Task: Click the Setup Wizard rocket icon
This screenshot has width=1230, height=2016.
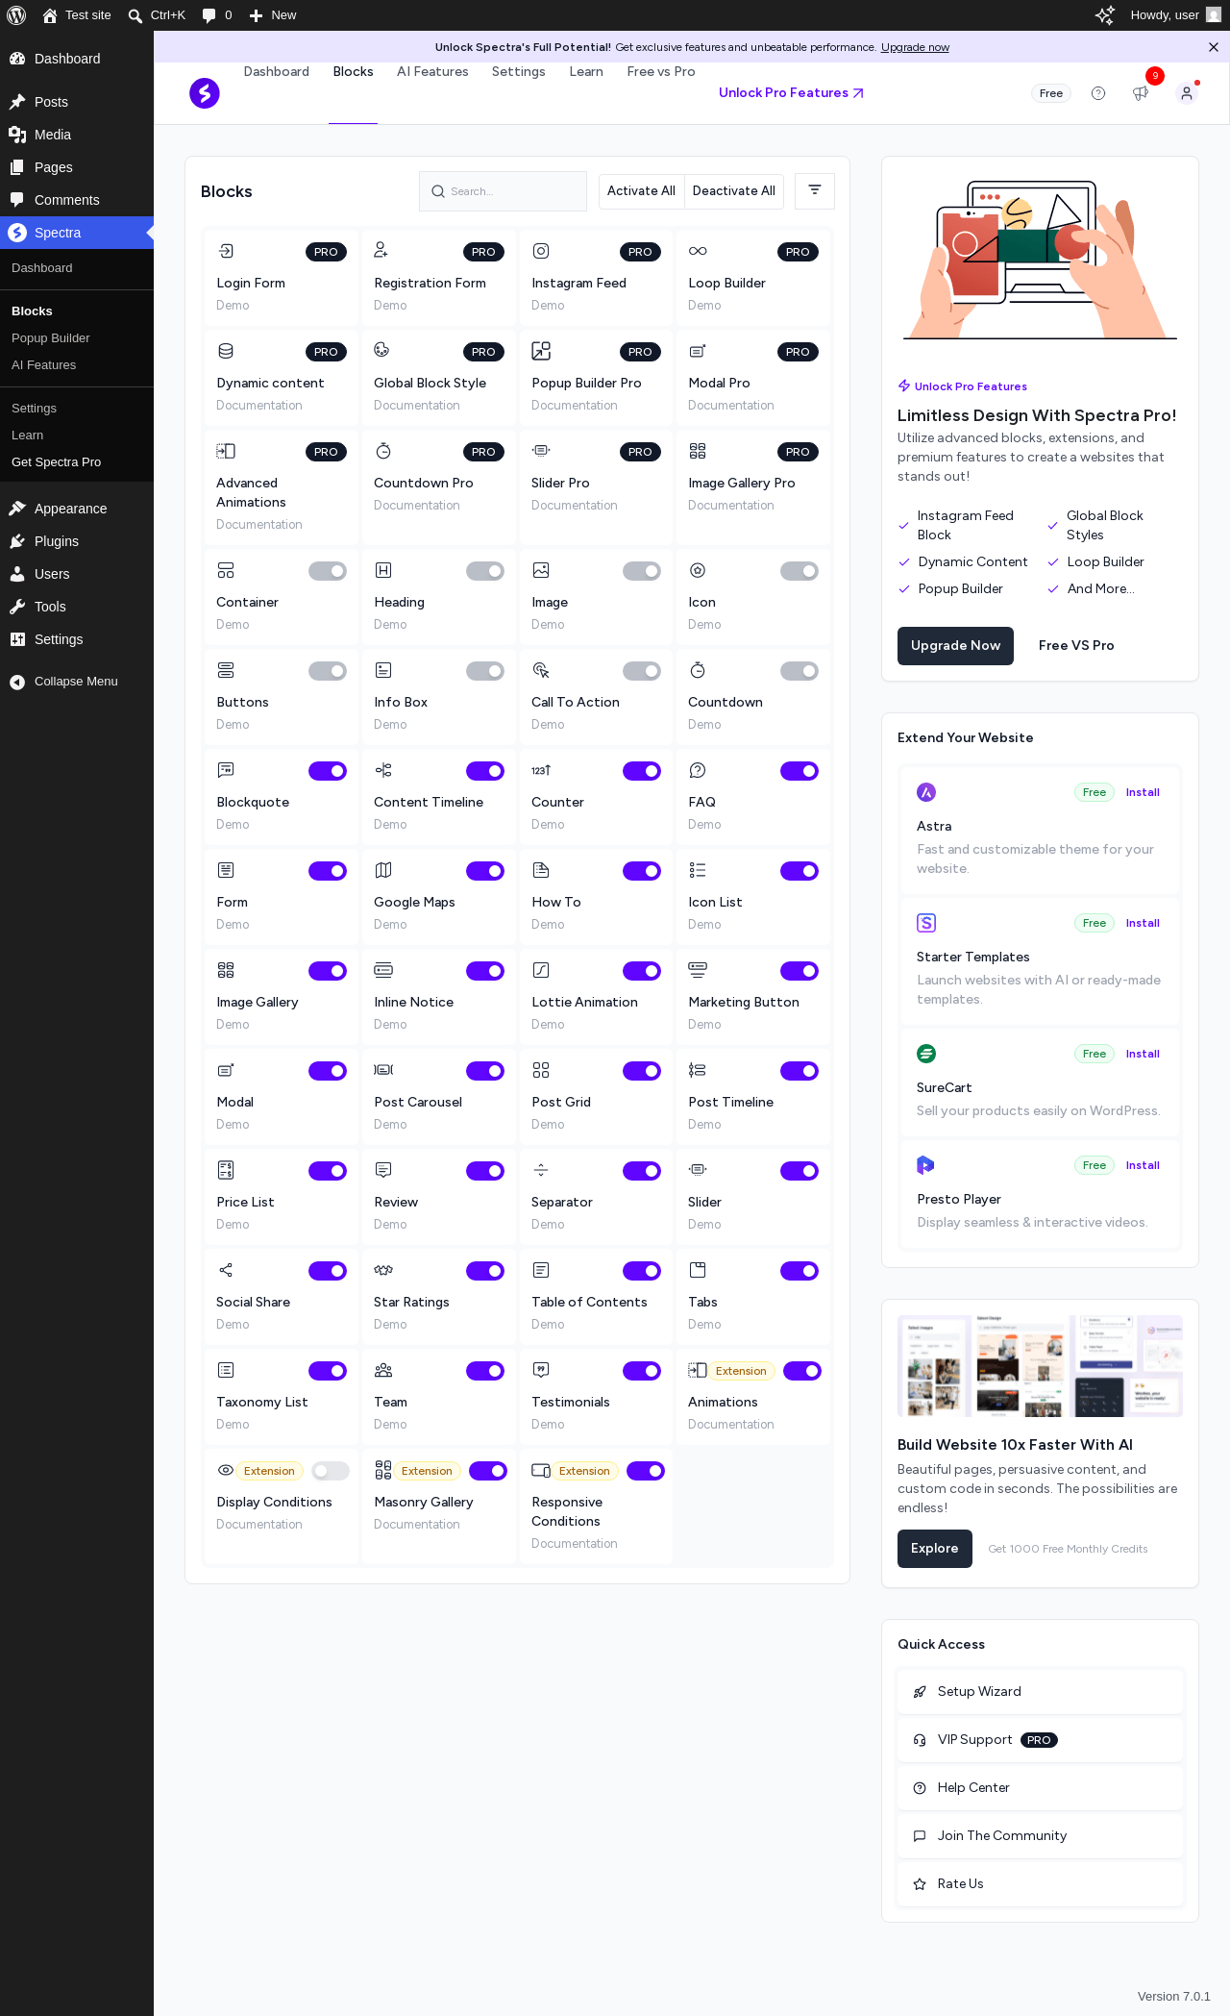Action: (920, 1692)
